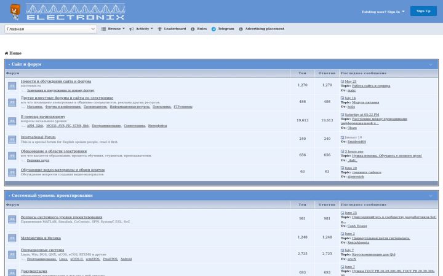This screenshot has width=443, height=276.
Task: Click the Sign Up button
Action: (423, 11)
